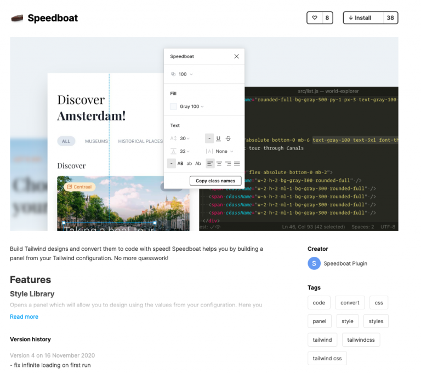
Task: Click Ln 46, Col 93 status entry
Action: (314, 227)
